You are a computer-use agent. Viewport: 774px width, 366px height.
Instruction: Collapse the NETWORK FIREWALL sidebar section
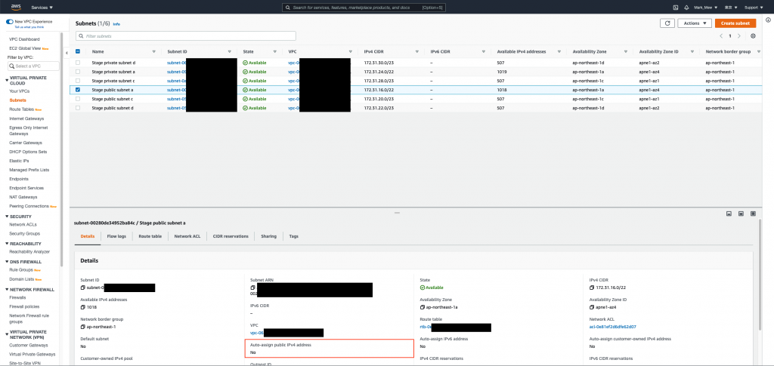pyautogui.click(x=7, y=290)
